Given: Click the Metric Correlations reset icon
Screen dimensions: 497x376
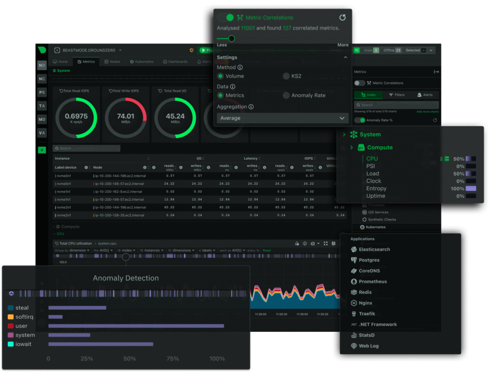Looking at the screenshot, I should click(342, 17).
